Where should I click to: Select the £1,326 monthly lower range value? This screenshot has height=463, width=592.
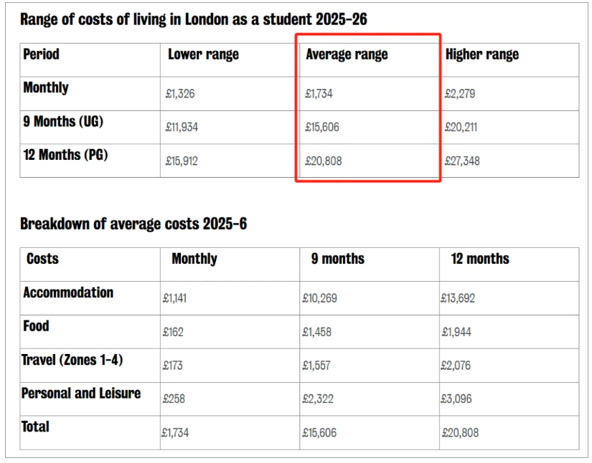[179, 94]
